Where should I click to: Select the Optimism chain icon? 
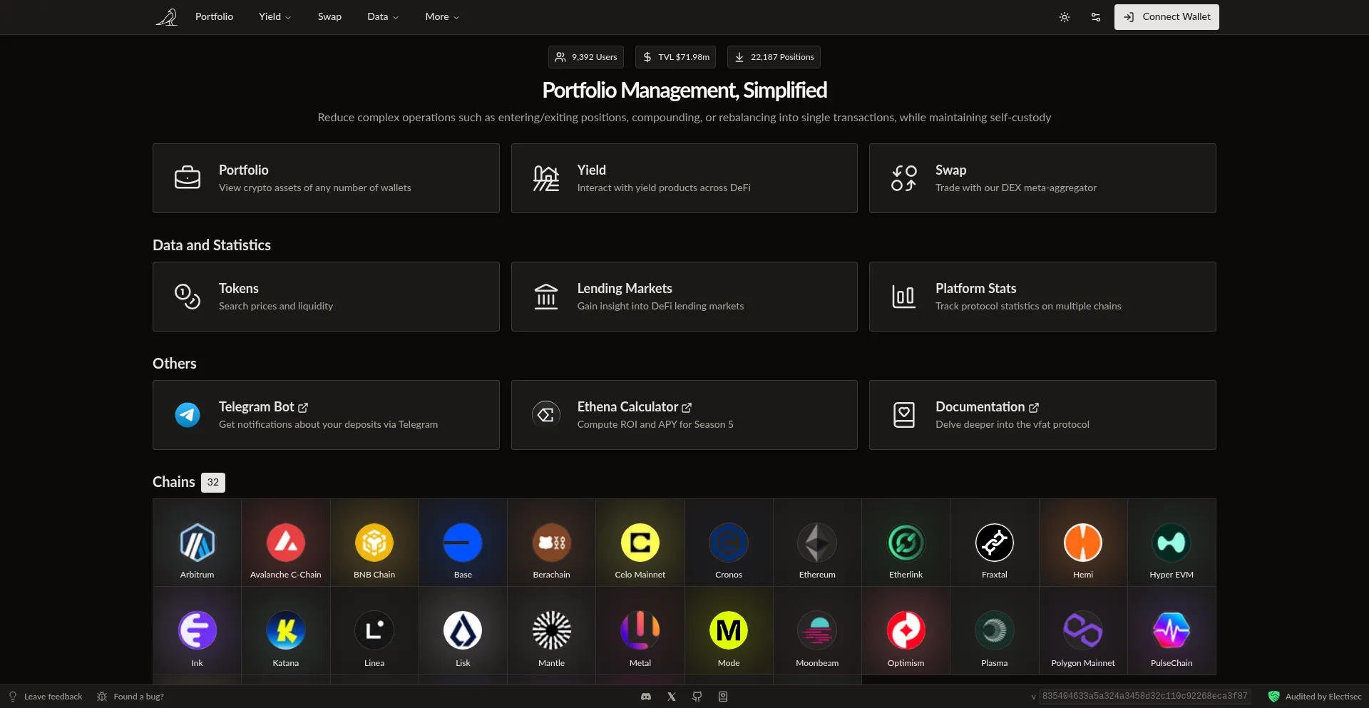[x=906, y=632]
